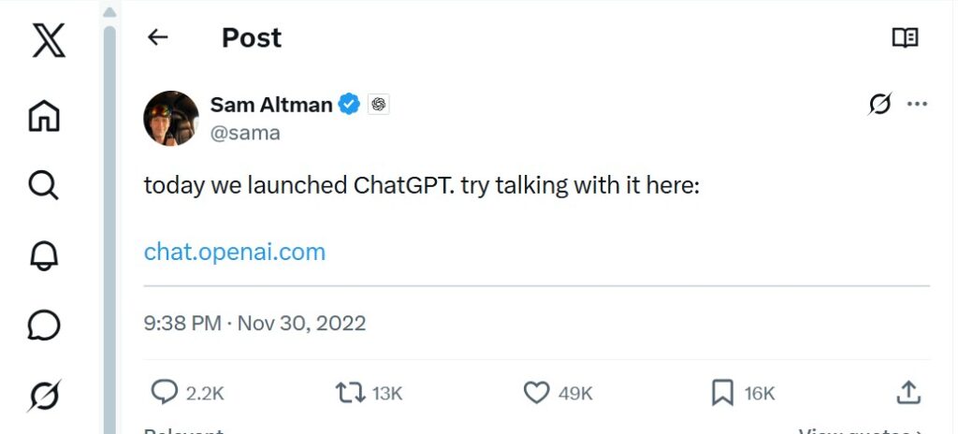Image resolution: width=958 pixels, height=434 pixels.
Task: Open the Search explore icon
Action: pos(44,185)
